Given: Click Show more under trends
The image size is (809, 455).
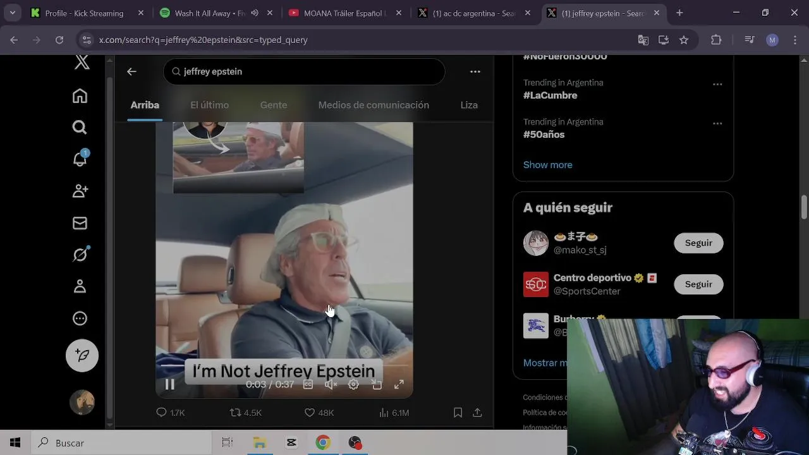Looking at the screenshot, I should point(547,165).
